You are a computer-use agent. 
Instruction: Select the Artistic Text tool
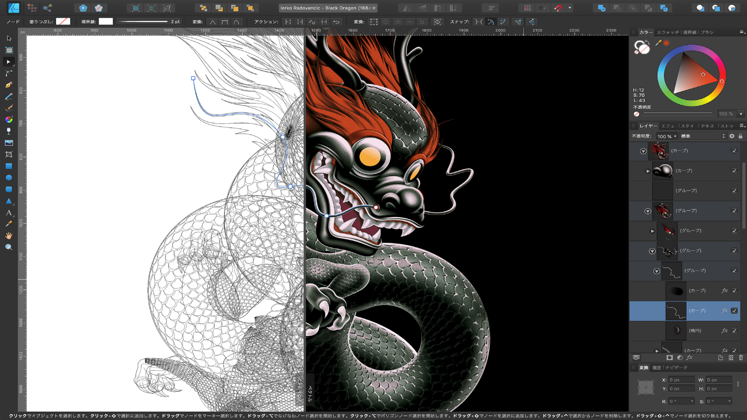(x=8, y=213)
